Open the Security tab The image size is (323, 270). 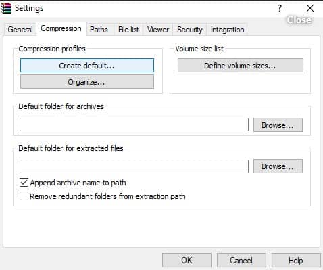190,30
